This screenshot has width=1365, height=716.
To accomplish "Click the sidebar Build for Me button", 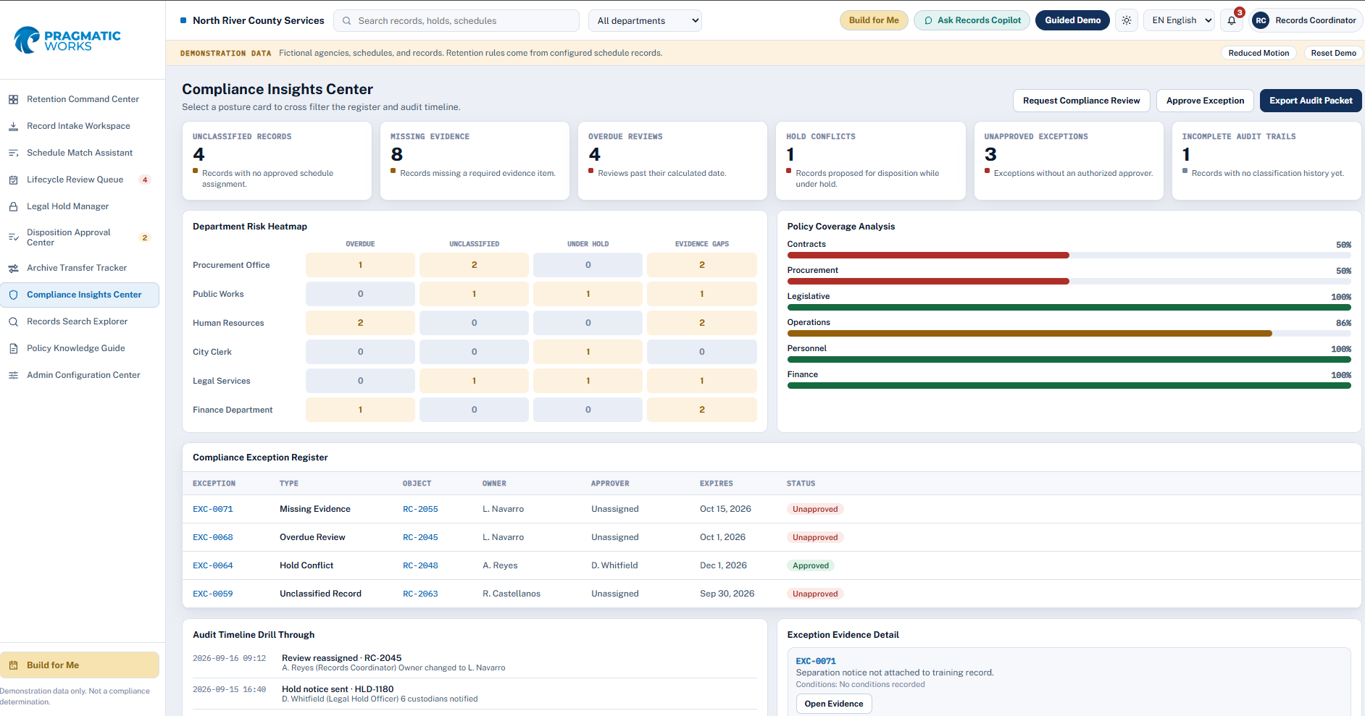I will point(80,665).
